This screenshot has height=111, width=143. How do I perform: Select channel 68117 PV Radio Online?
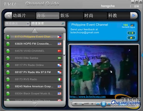click(x=33, y=65)
